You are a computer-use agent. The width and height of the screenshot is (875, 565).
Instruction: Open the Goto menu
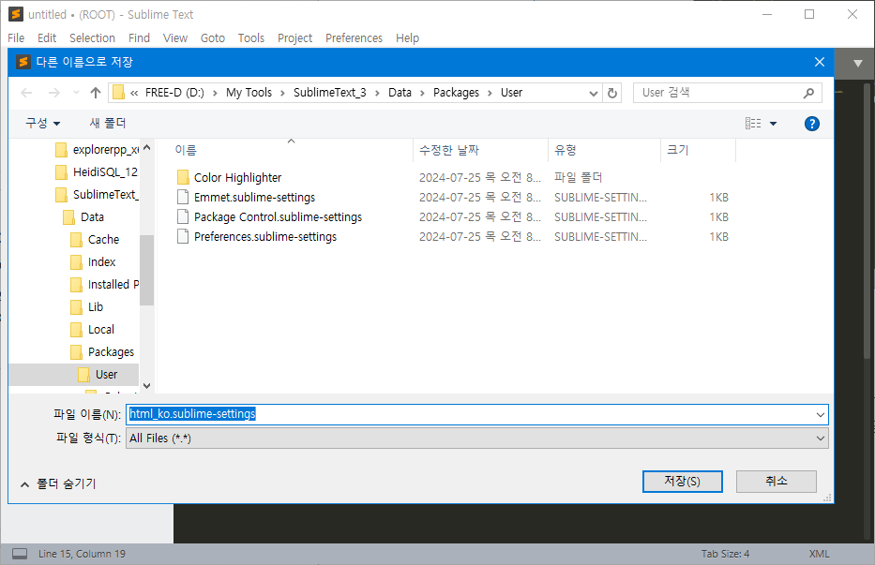click(213, 37)
